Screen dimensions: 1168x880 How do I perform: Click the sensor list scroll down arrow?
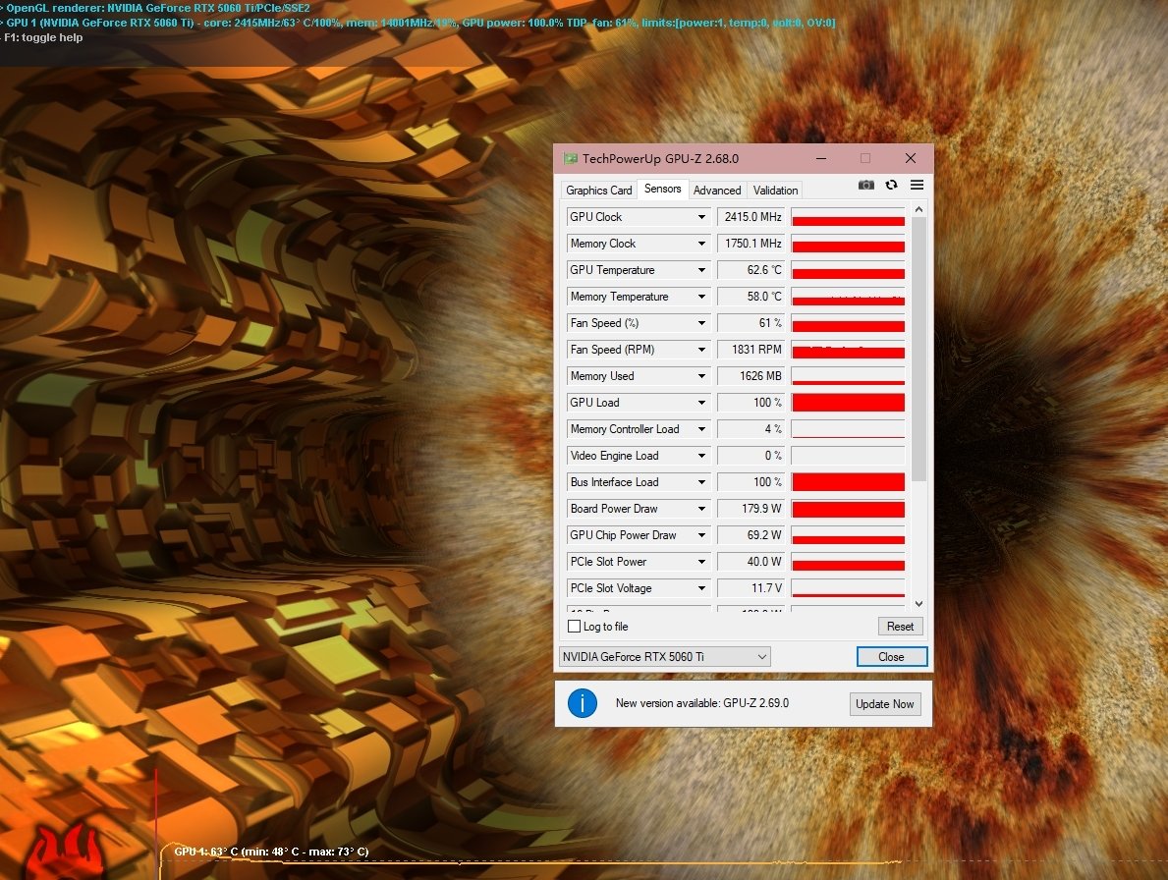(x=919, y=604)
